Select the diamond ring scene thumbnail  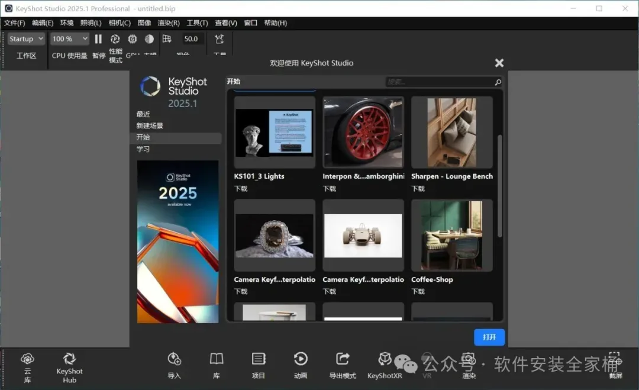coord(275,235)
